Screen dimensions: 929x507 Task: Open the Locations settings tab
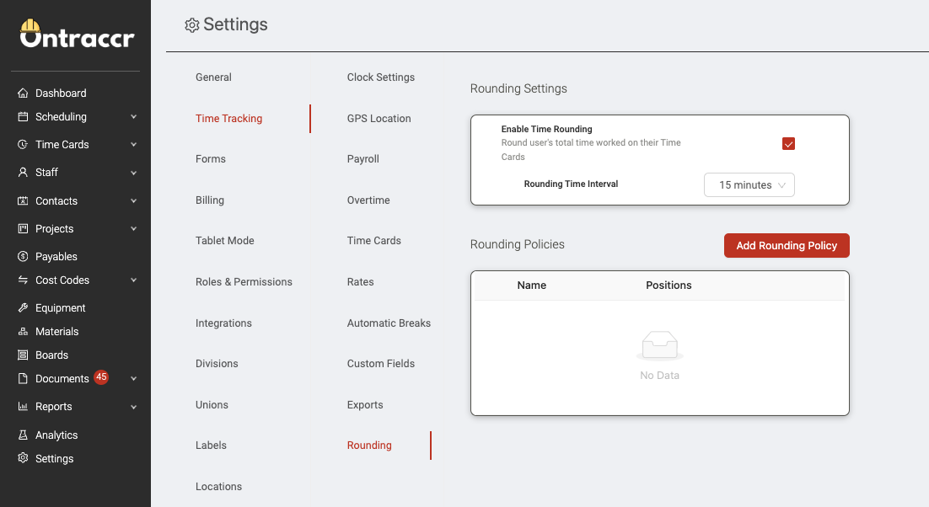[218, 486]
